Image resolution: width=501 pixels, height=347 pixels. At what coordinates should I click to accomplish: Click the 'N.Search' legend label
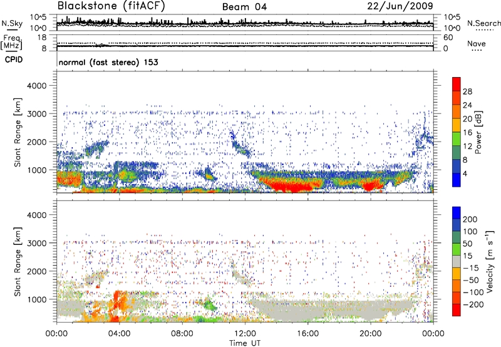483,23
